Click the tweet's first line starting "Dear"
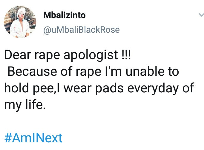 pos(68,55)
